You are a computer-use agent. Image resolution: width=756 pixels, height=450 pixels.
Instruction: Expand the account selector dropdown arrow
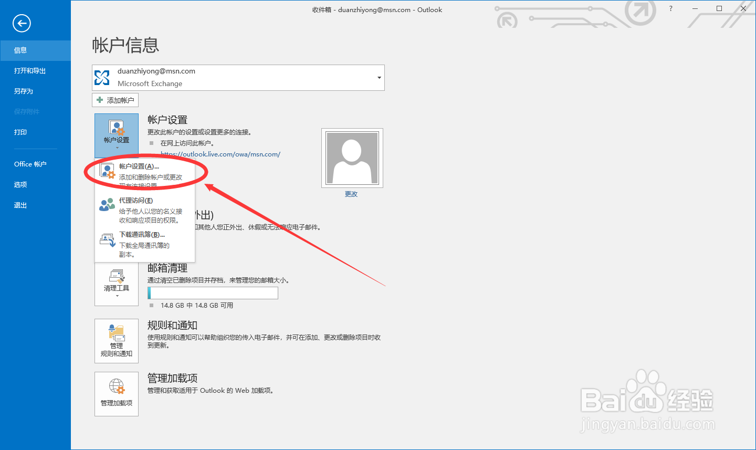pos(379,78)
